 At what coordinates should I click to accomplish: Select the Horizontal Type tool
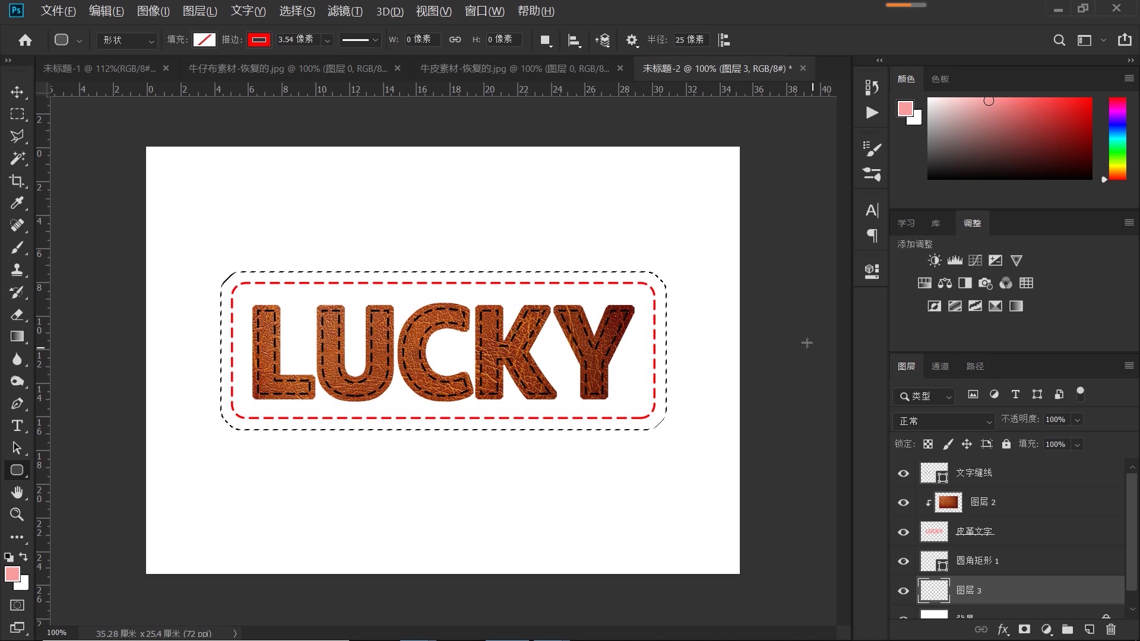(x=17, y=426)
